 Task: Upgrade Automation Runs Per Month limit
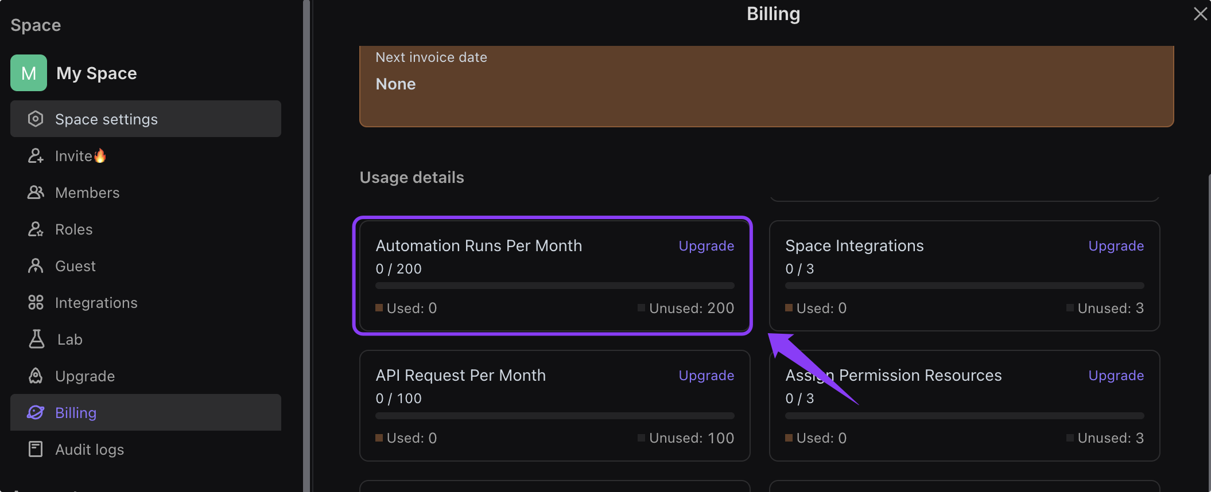pyautogui.click(x=706, y=246)
